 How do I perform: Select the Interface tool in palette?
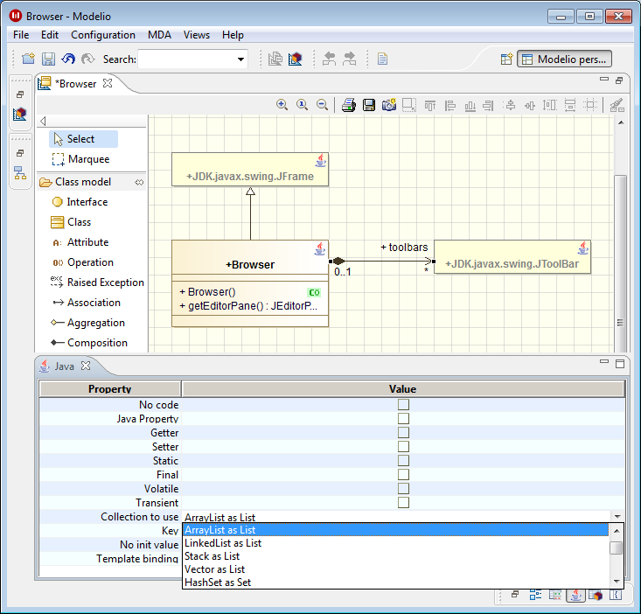(80, 202)
